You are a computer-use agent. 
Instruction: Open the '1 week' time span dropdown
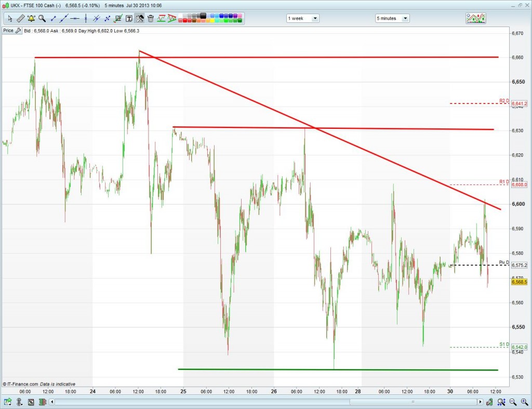(x=303, y=18)
